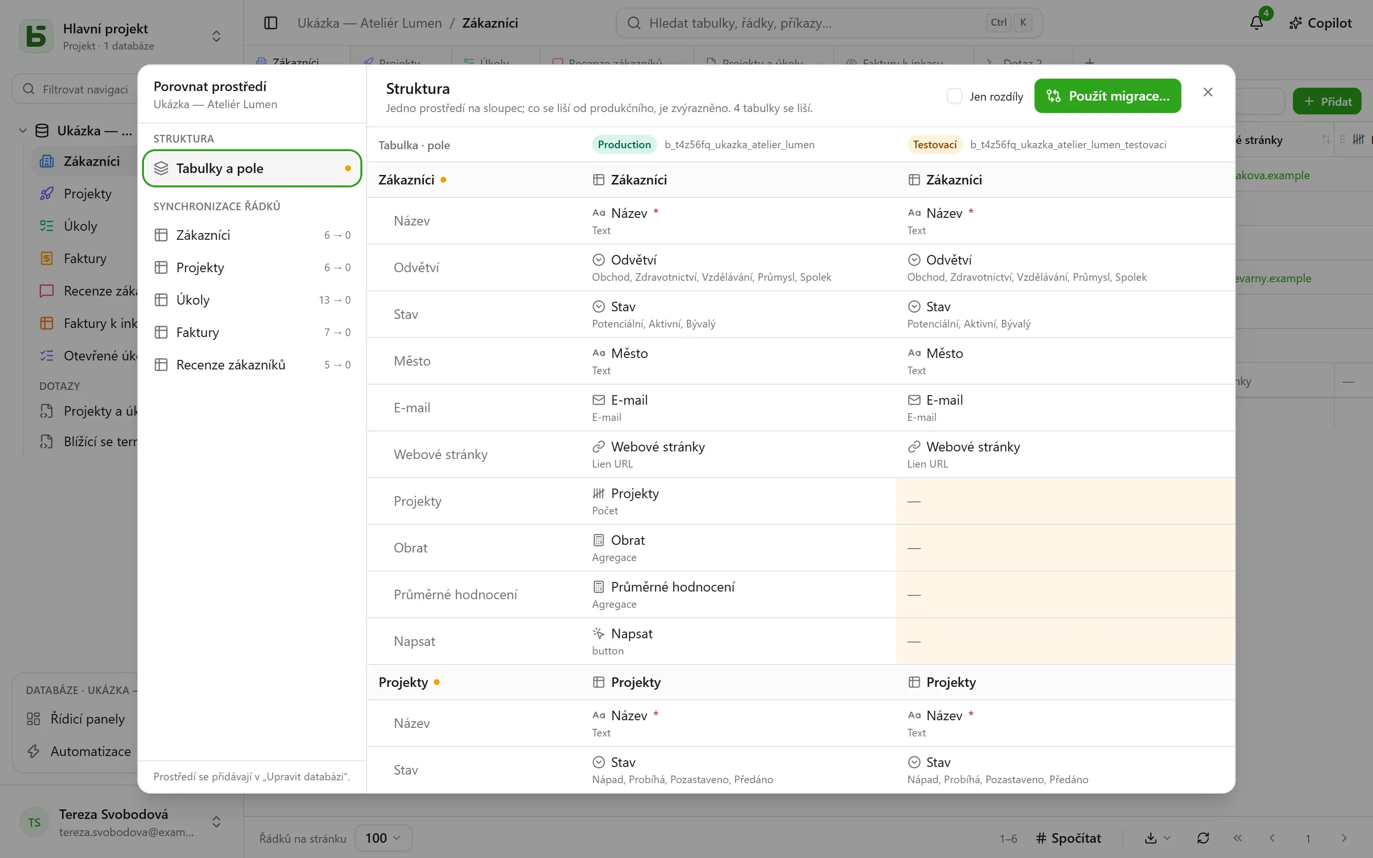
Task: Open the download export dropdown
Action: click(x=1158, y=838)
